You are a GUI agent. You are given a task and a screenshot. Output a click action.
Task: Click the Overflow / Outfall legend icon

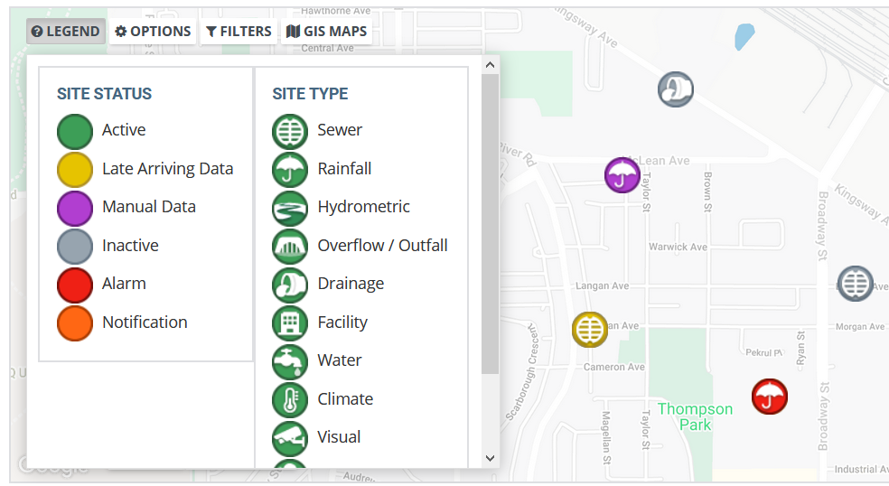pos(290,246)
